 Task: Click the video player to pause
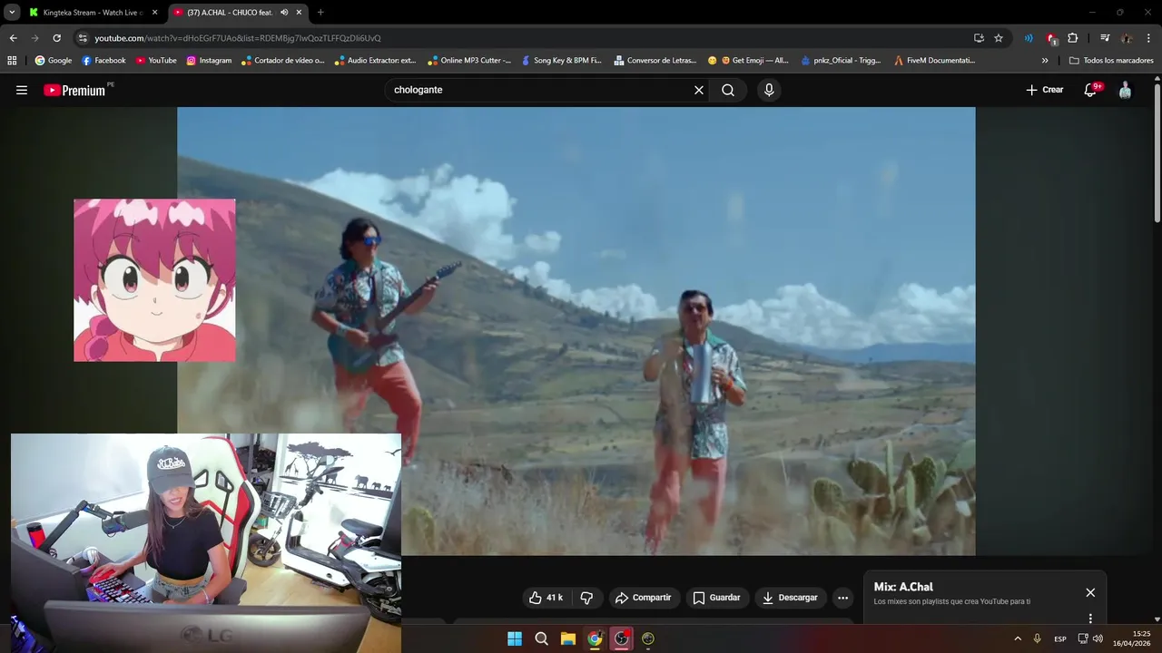coord(576,331)
